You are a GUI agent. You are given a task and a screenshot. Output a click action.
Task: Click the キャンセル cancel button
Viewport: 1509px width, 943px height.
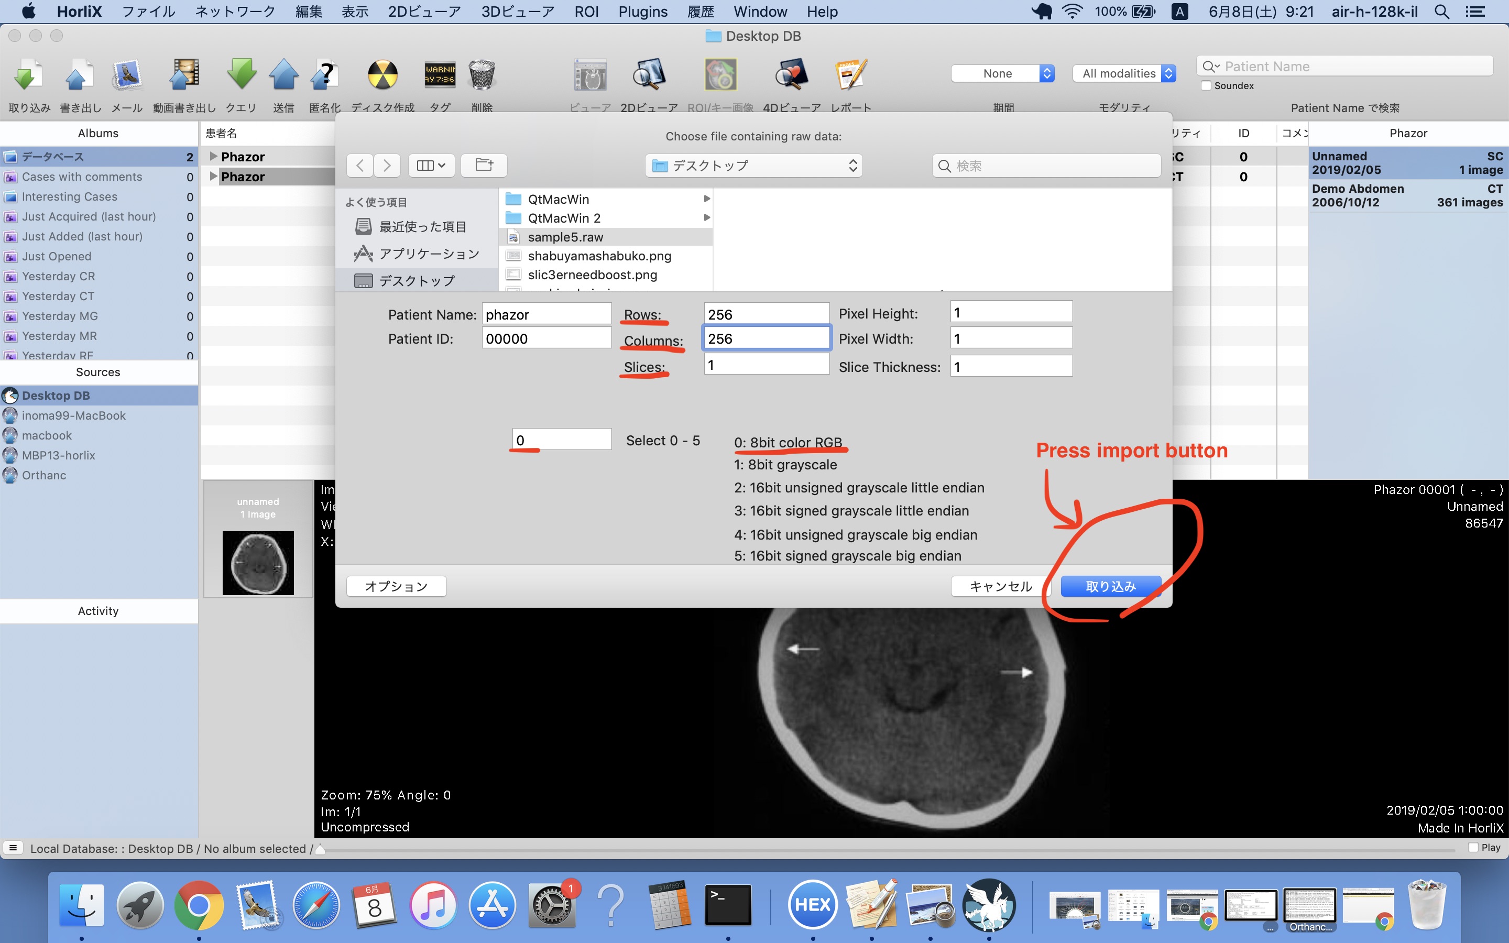point(1001,586)
